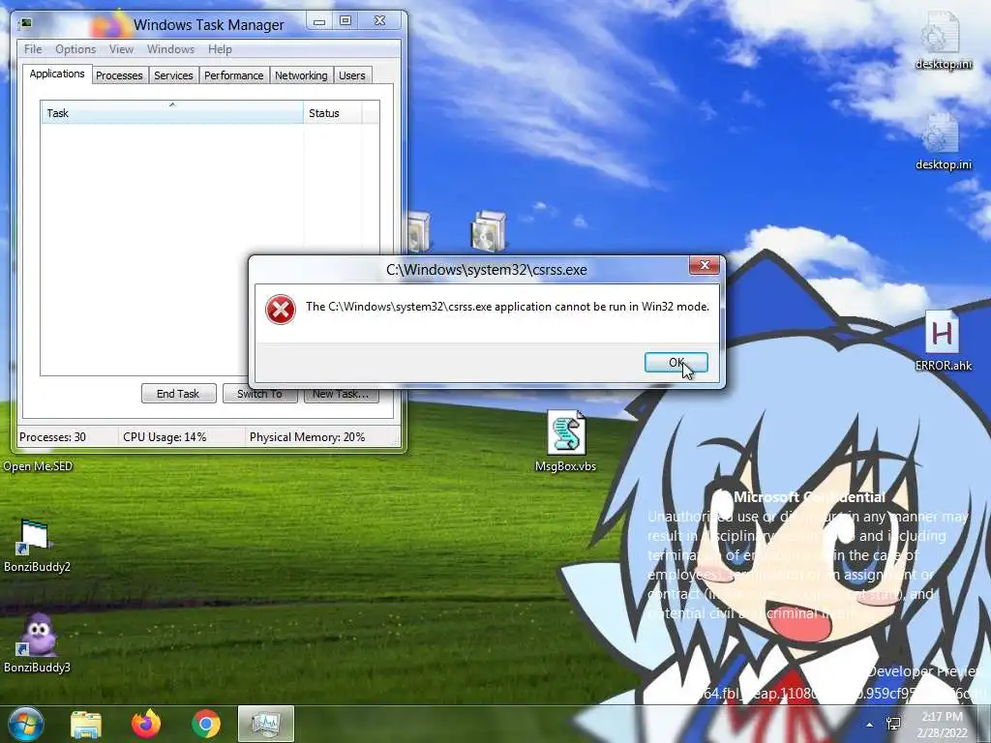This screenshot has height=743, width=991.
Task: Open the Options menu in Task Manager
Action: (75, 49)
